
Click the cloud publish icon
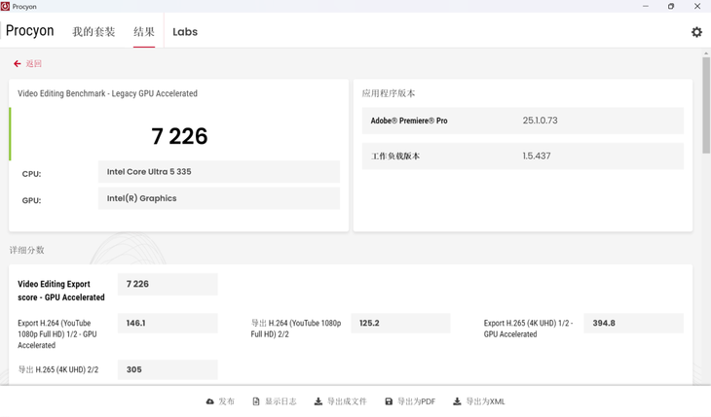[210, 401]
